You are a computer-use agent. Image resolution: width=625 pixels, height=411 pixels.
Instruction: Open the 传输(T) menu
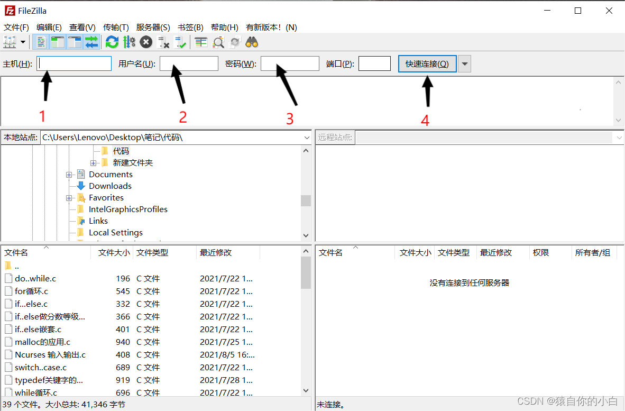(x=116, y=27)
